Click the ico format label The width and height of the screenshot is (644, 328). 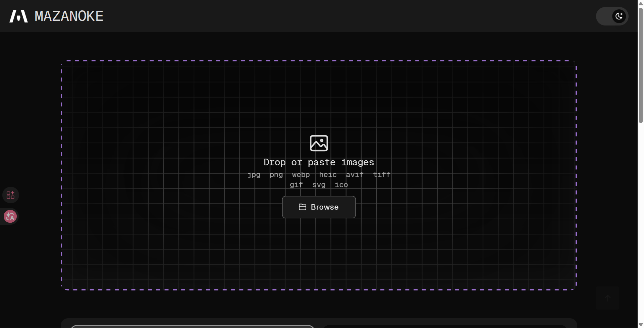coord(341,185)
